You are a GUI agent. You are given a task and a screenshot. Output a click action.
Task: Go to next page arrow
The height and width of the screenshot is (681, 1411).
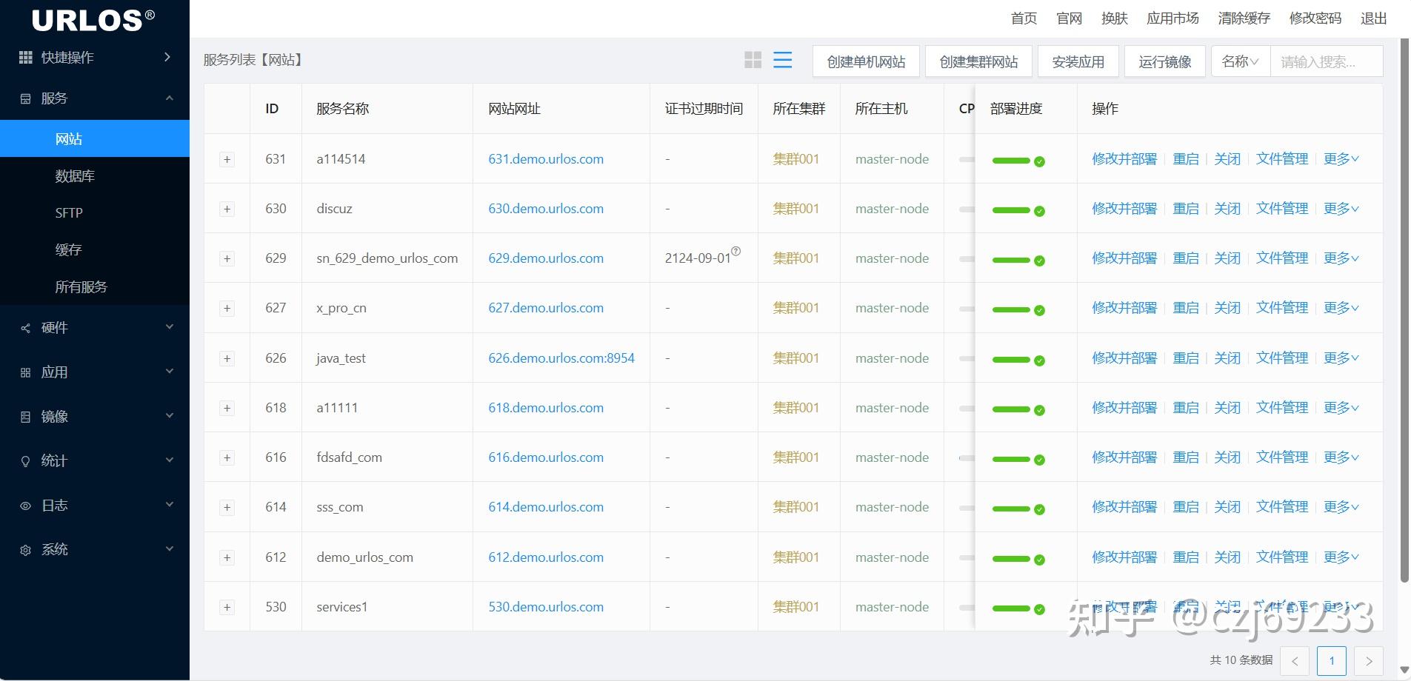pyautogui.click(x=1369, y=661)
